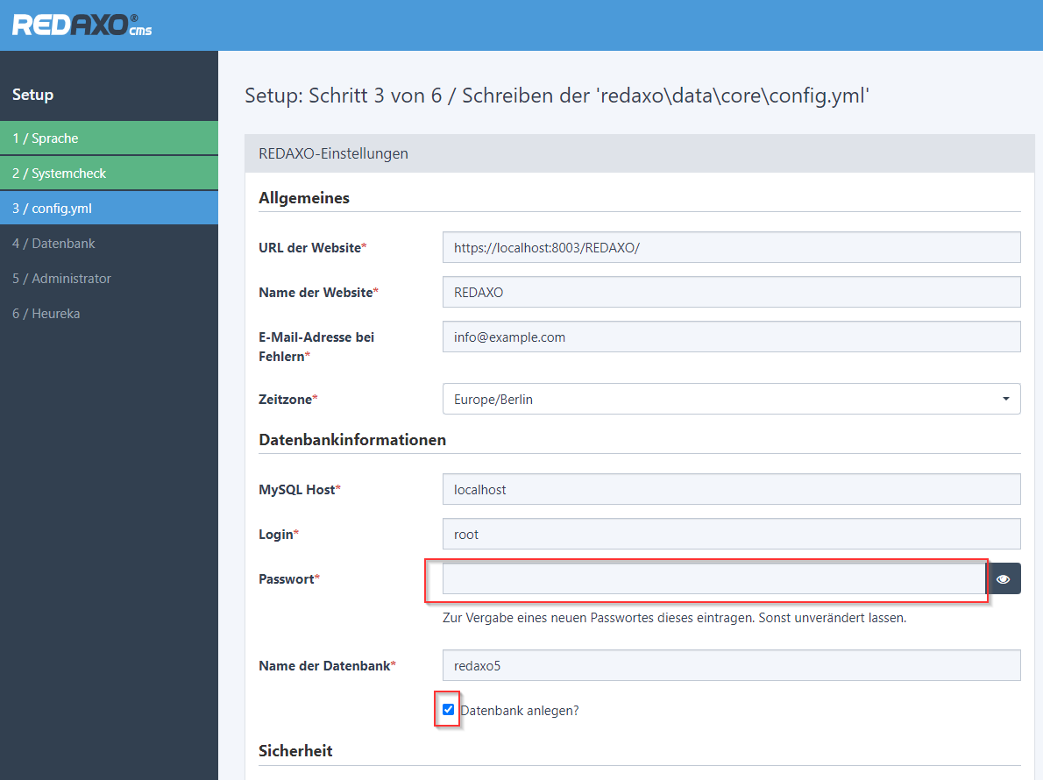The height and width of the screenshot is (780, 1043).
Task: Edit the Name der Datenbank field
Action: (x=731, y=665)
